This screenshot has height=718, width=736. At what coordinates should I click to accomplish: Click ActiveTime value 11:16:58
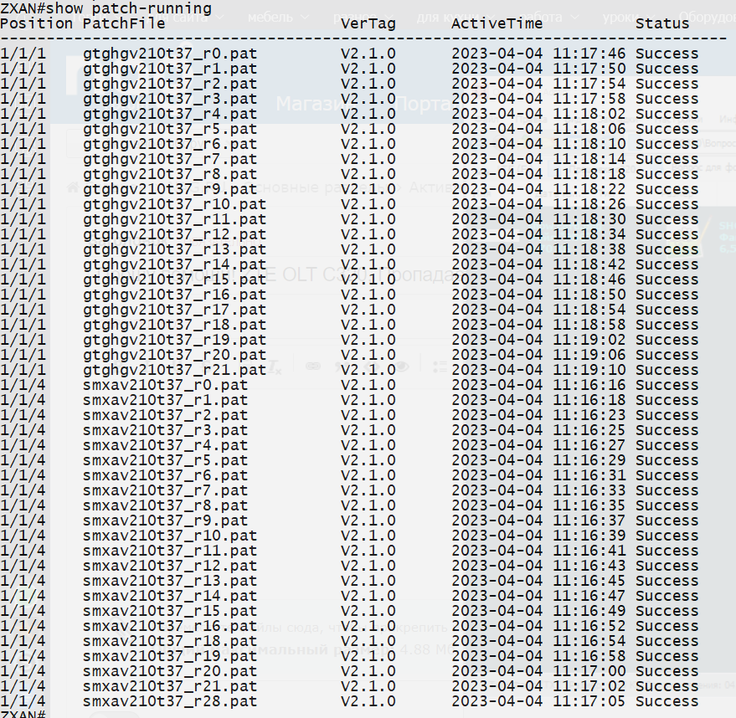[589, 656]
